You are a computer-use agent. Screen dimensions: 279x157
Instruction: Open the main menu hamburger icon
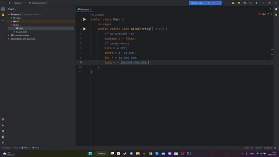(x=9, y=3)
